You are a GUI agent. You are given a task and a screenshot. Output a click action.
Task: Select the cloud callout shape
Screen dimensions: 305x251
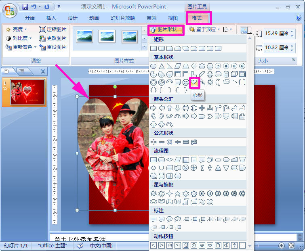coord(177,219)
